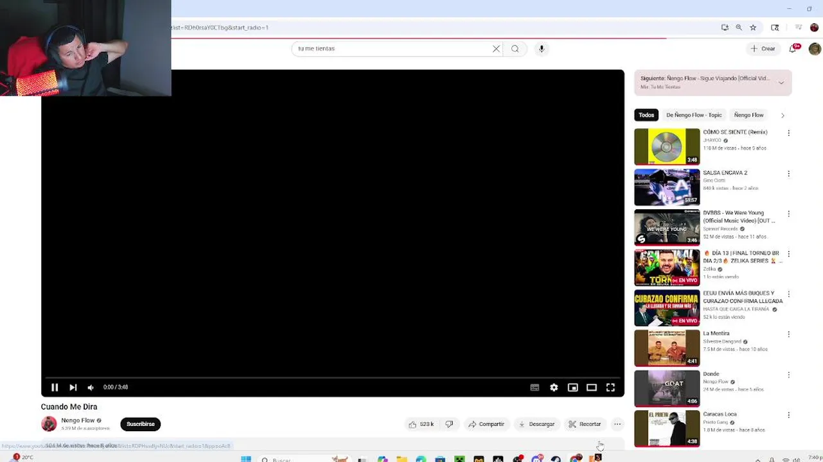Click the Descargar download button
The height and width of the screenshot is (462, 823).
click(x=536, y=424)
